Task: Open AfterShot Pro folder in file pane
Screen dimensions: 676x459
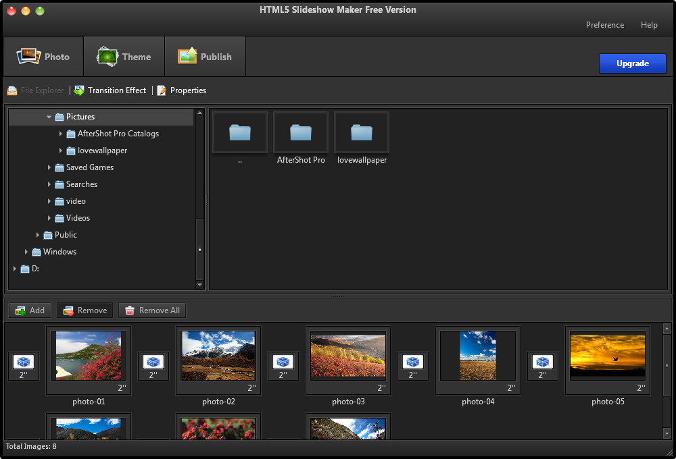Action: (301, 132)
